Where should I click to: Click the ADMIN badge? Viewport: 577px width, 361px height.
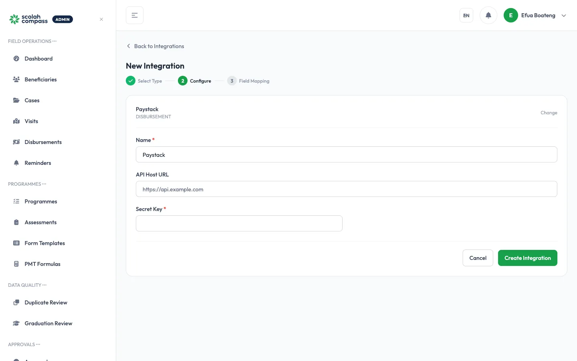pyautogui.click(x=63, y=19)
